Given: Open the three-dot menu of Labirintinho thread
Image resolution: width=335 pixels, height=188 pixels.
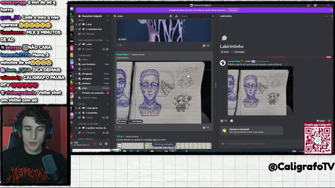Looking at the screenshot, I should 326,16.
